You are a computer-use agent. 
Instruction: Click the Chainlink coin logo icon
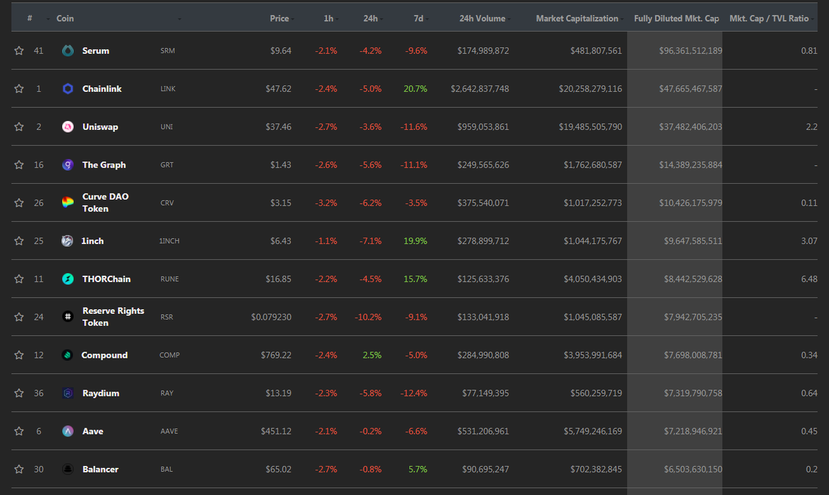tap(68, 89)
